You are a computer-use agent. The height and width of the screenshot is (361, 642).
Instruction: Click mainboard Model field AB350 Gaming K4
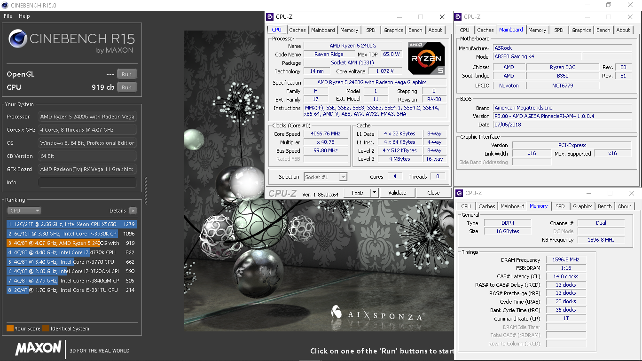537,56
